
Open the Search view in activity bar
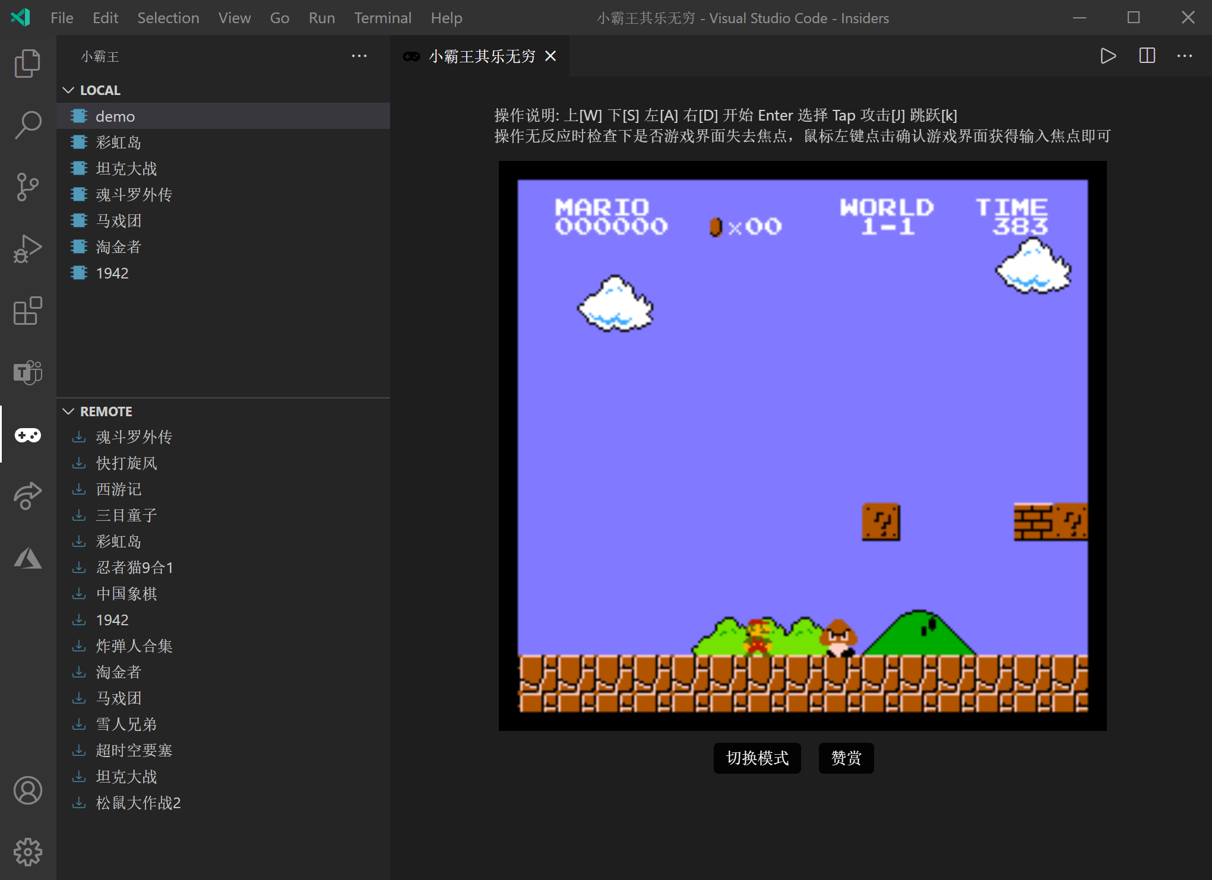pyautogui.click(x=27, y=125)
